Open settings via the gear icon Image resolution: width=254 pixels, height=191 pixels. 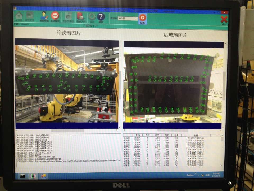[92, 17]
